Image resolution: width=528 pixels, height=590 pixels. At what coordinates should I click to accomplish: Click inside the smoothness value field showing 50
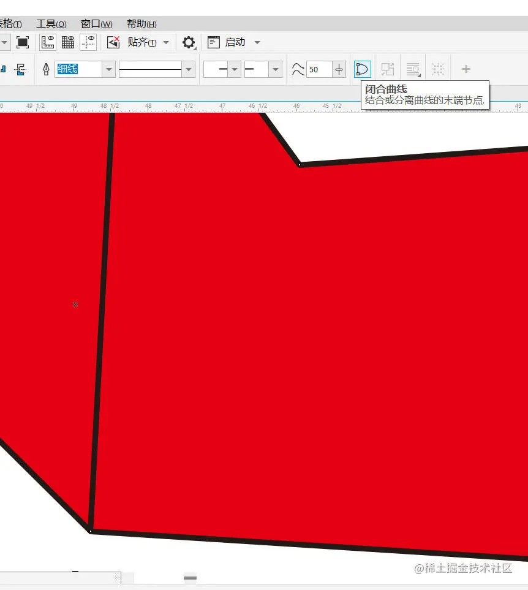[313, 69]
